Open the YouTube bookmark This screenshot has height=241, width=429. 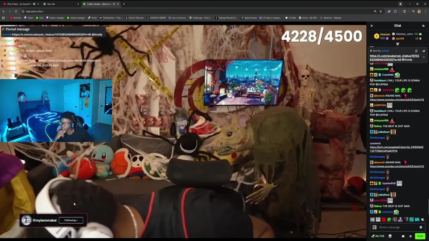click(x=15, y=18)
